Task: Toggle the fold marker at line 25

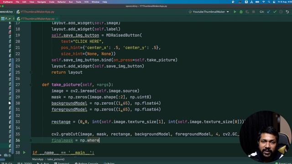Action: tap(31, 72)
